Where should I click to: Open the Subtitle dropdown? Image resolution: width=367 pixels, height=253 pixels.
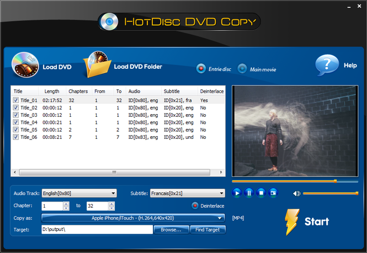[x=188, y=193]
